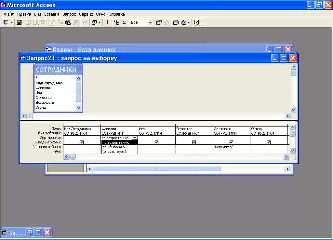Restore the minimized 'За...' window icon
This screenshot has height=240, width=333.
29,232
